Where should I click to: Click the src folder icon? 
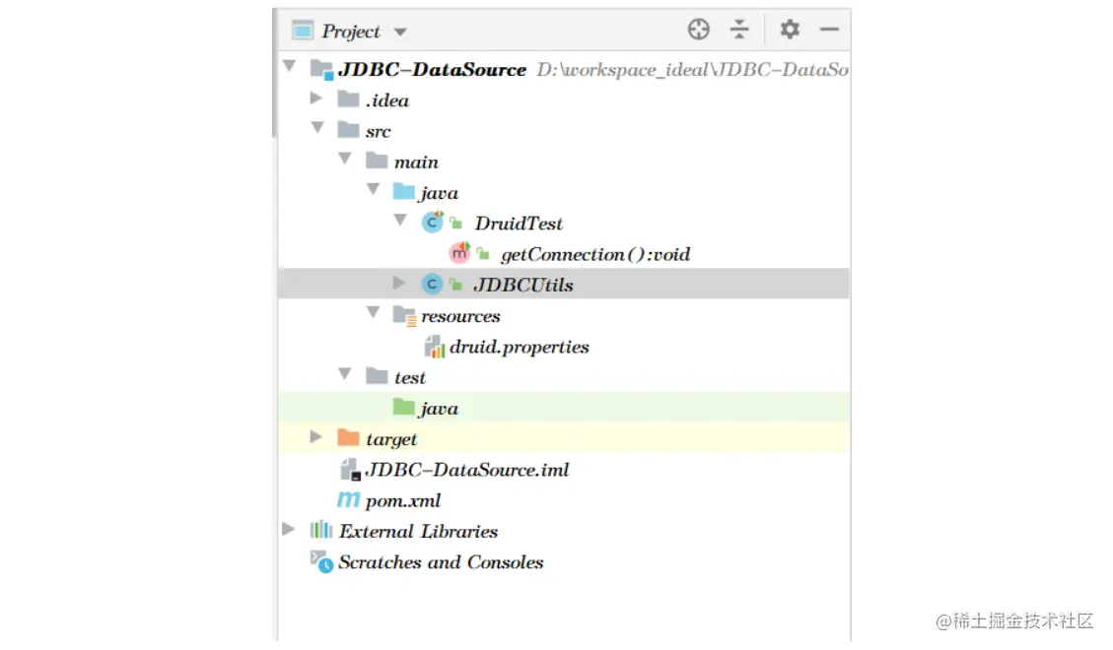coord(348,130)
